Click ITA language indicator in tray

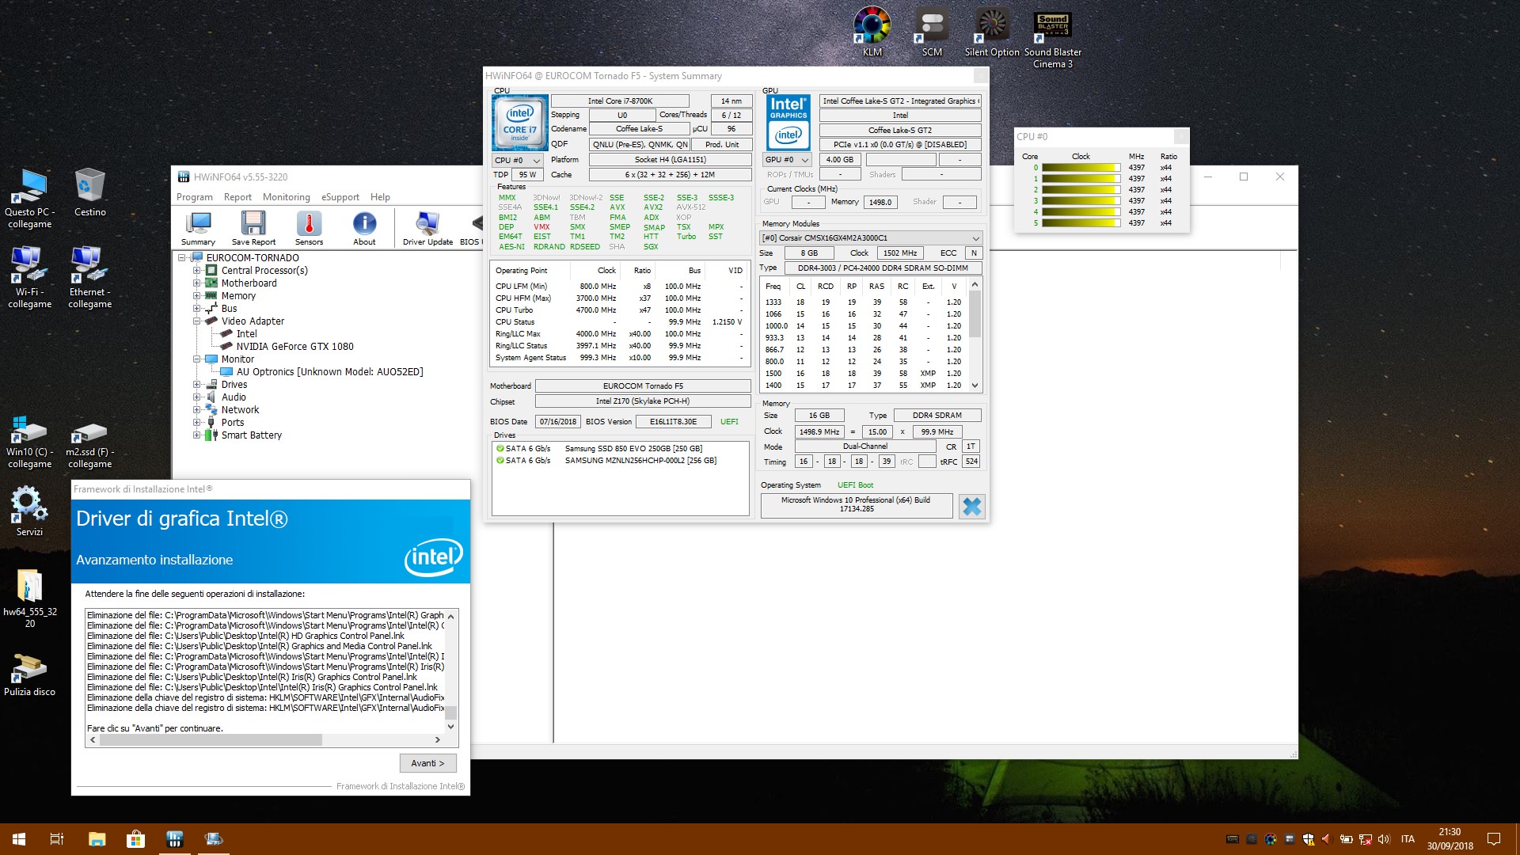1408,839
